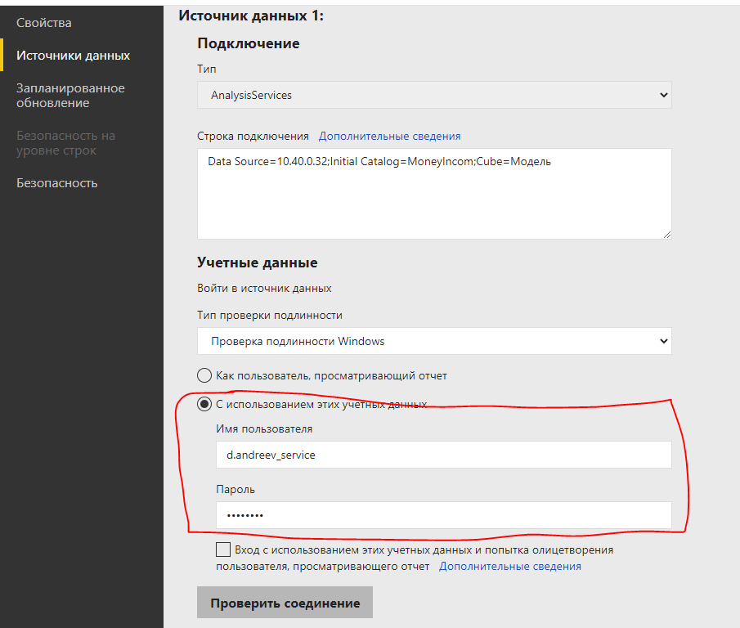The image size is (740, 628).
Task: Click the Строка подключения label
Action: 253,137
